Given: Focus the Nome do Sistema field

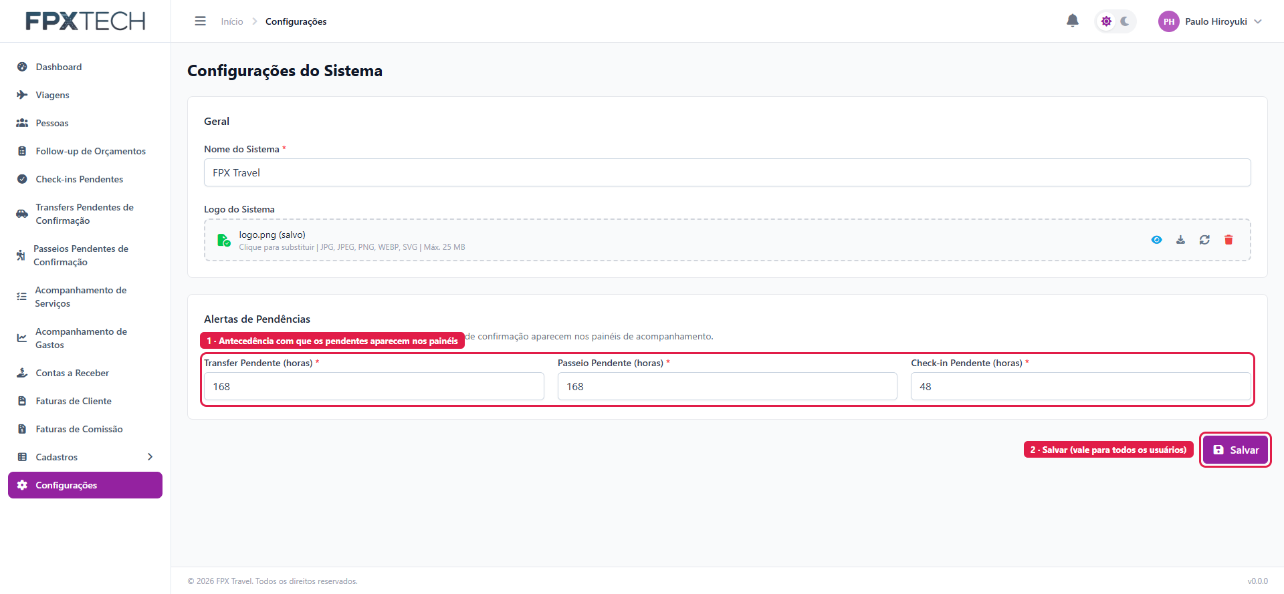Looking at the screenshot, I should pos(727,172).
